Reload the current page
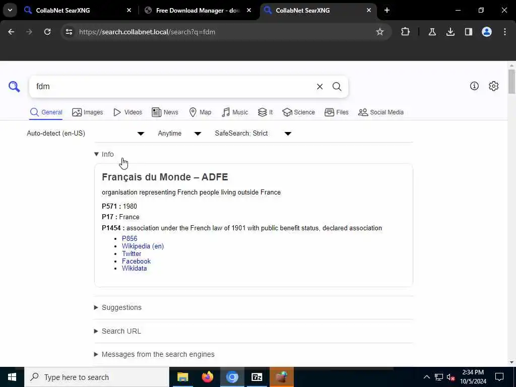This screenshot has width=516, height=387. coord(47,32)
